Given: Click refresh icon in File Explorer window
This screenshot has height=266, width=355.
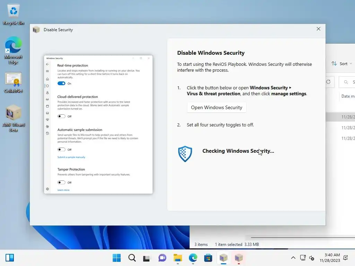Looking at the screenshot, I should (328, 82).
